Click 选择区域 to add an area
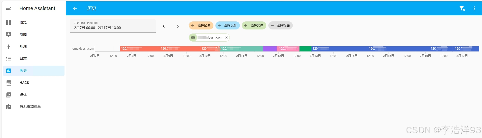 coord(201,25)
